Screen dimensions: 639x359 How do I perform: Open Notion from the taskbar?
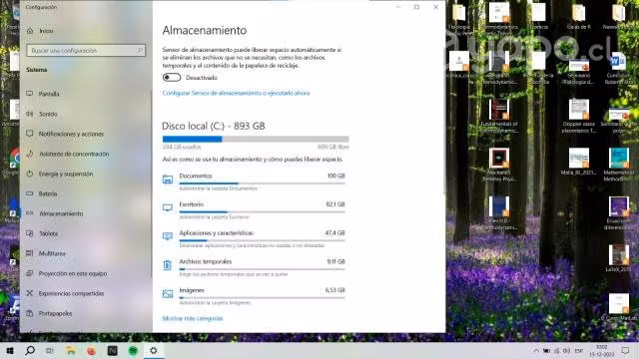point(112,350)
